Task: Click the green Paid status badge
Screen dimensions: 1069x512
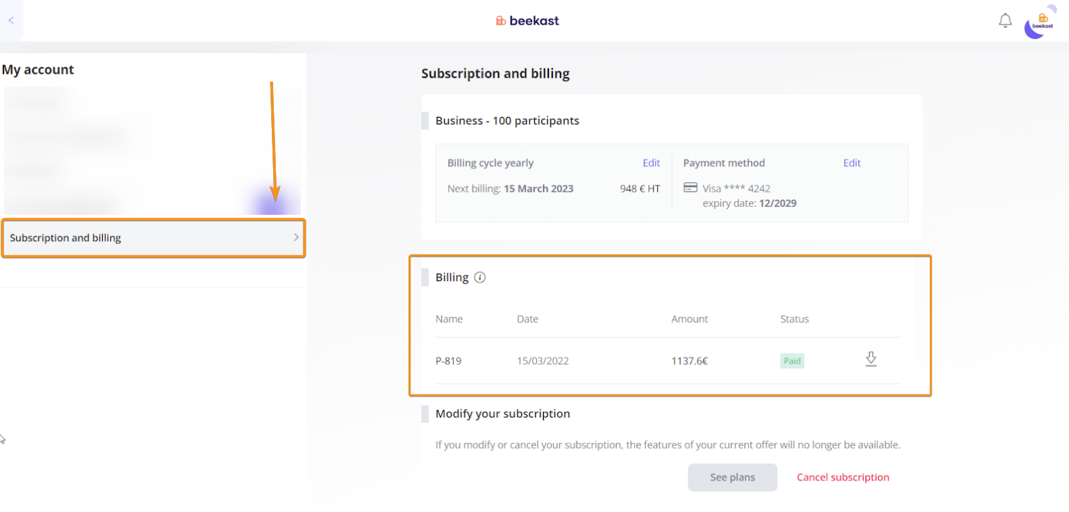Action: [x=792, y=361]
